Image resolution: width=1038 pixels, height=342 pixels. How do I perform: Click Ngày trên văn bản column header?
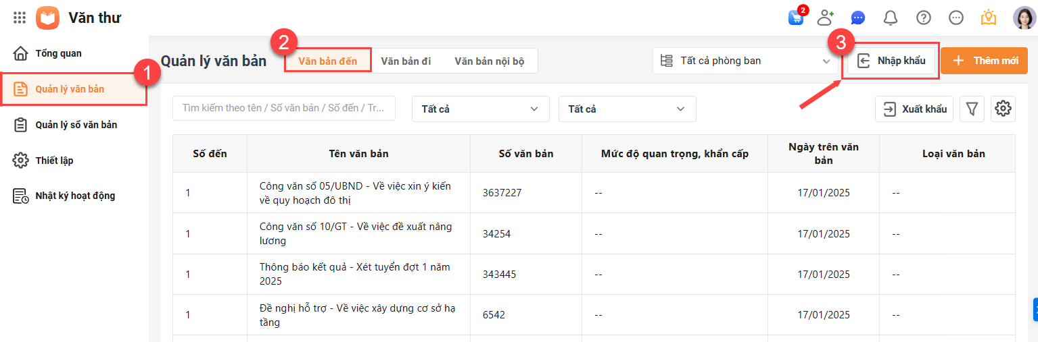tap(824, 154)
